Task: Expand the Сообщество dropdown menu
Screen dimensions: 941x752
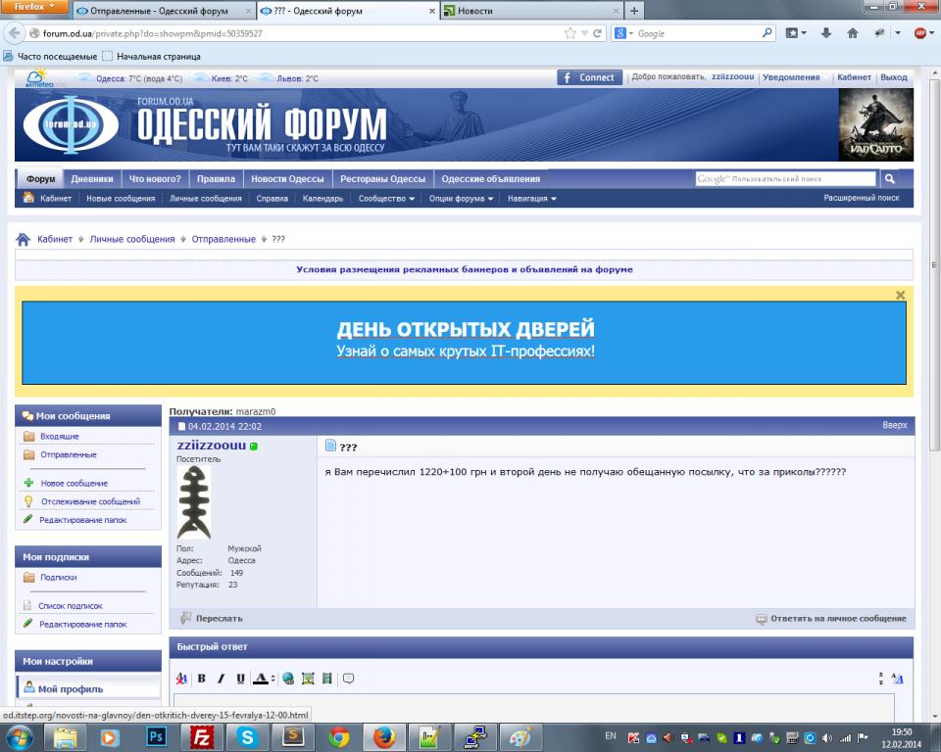Action: point(386,199)
